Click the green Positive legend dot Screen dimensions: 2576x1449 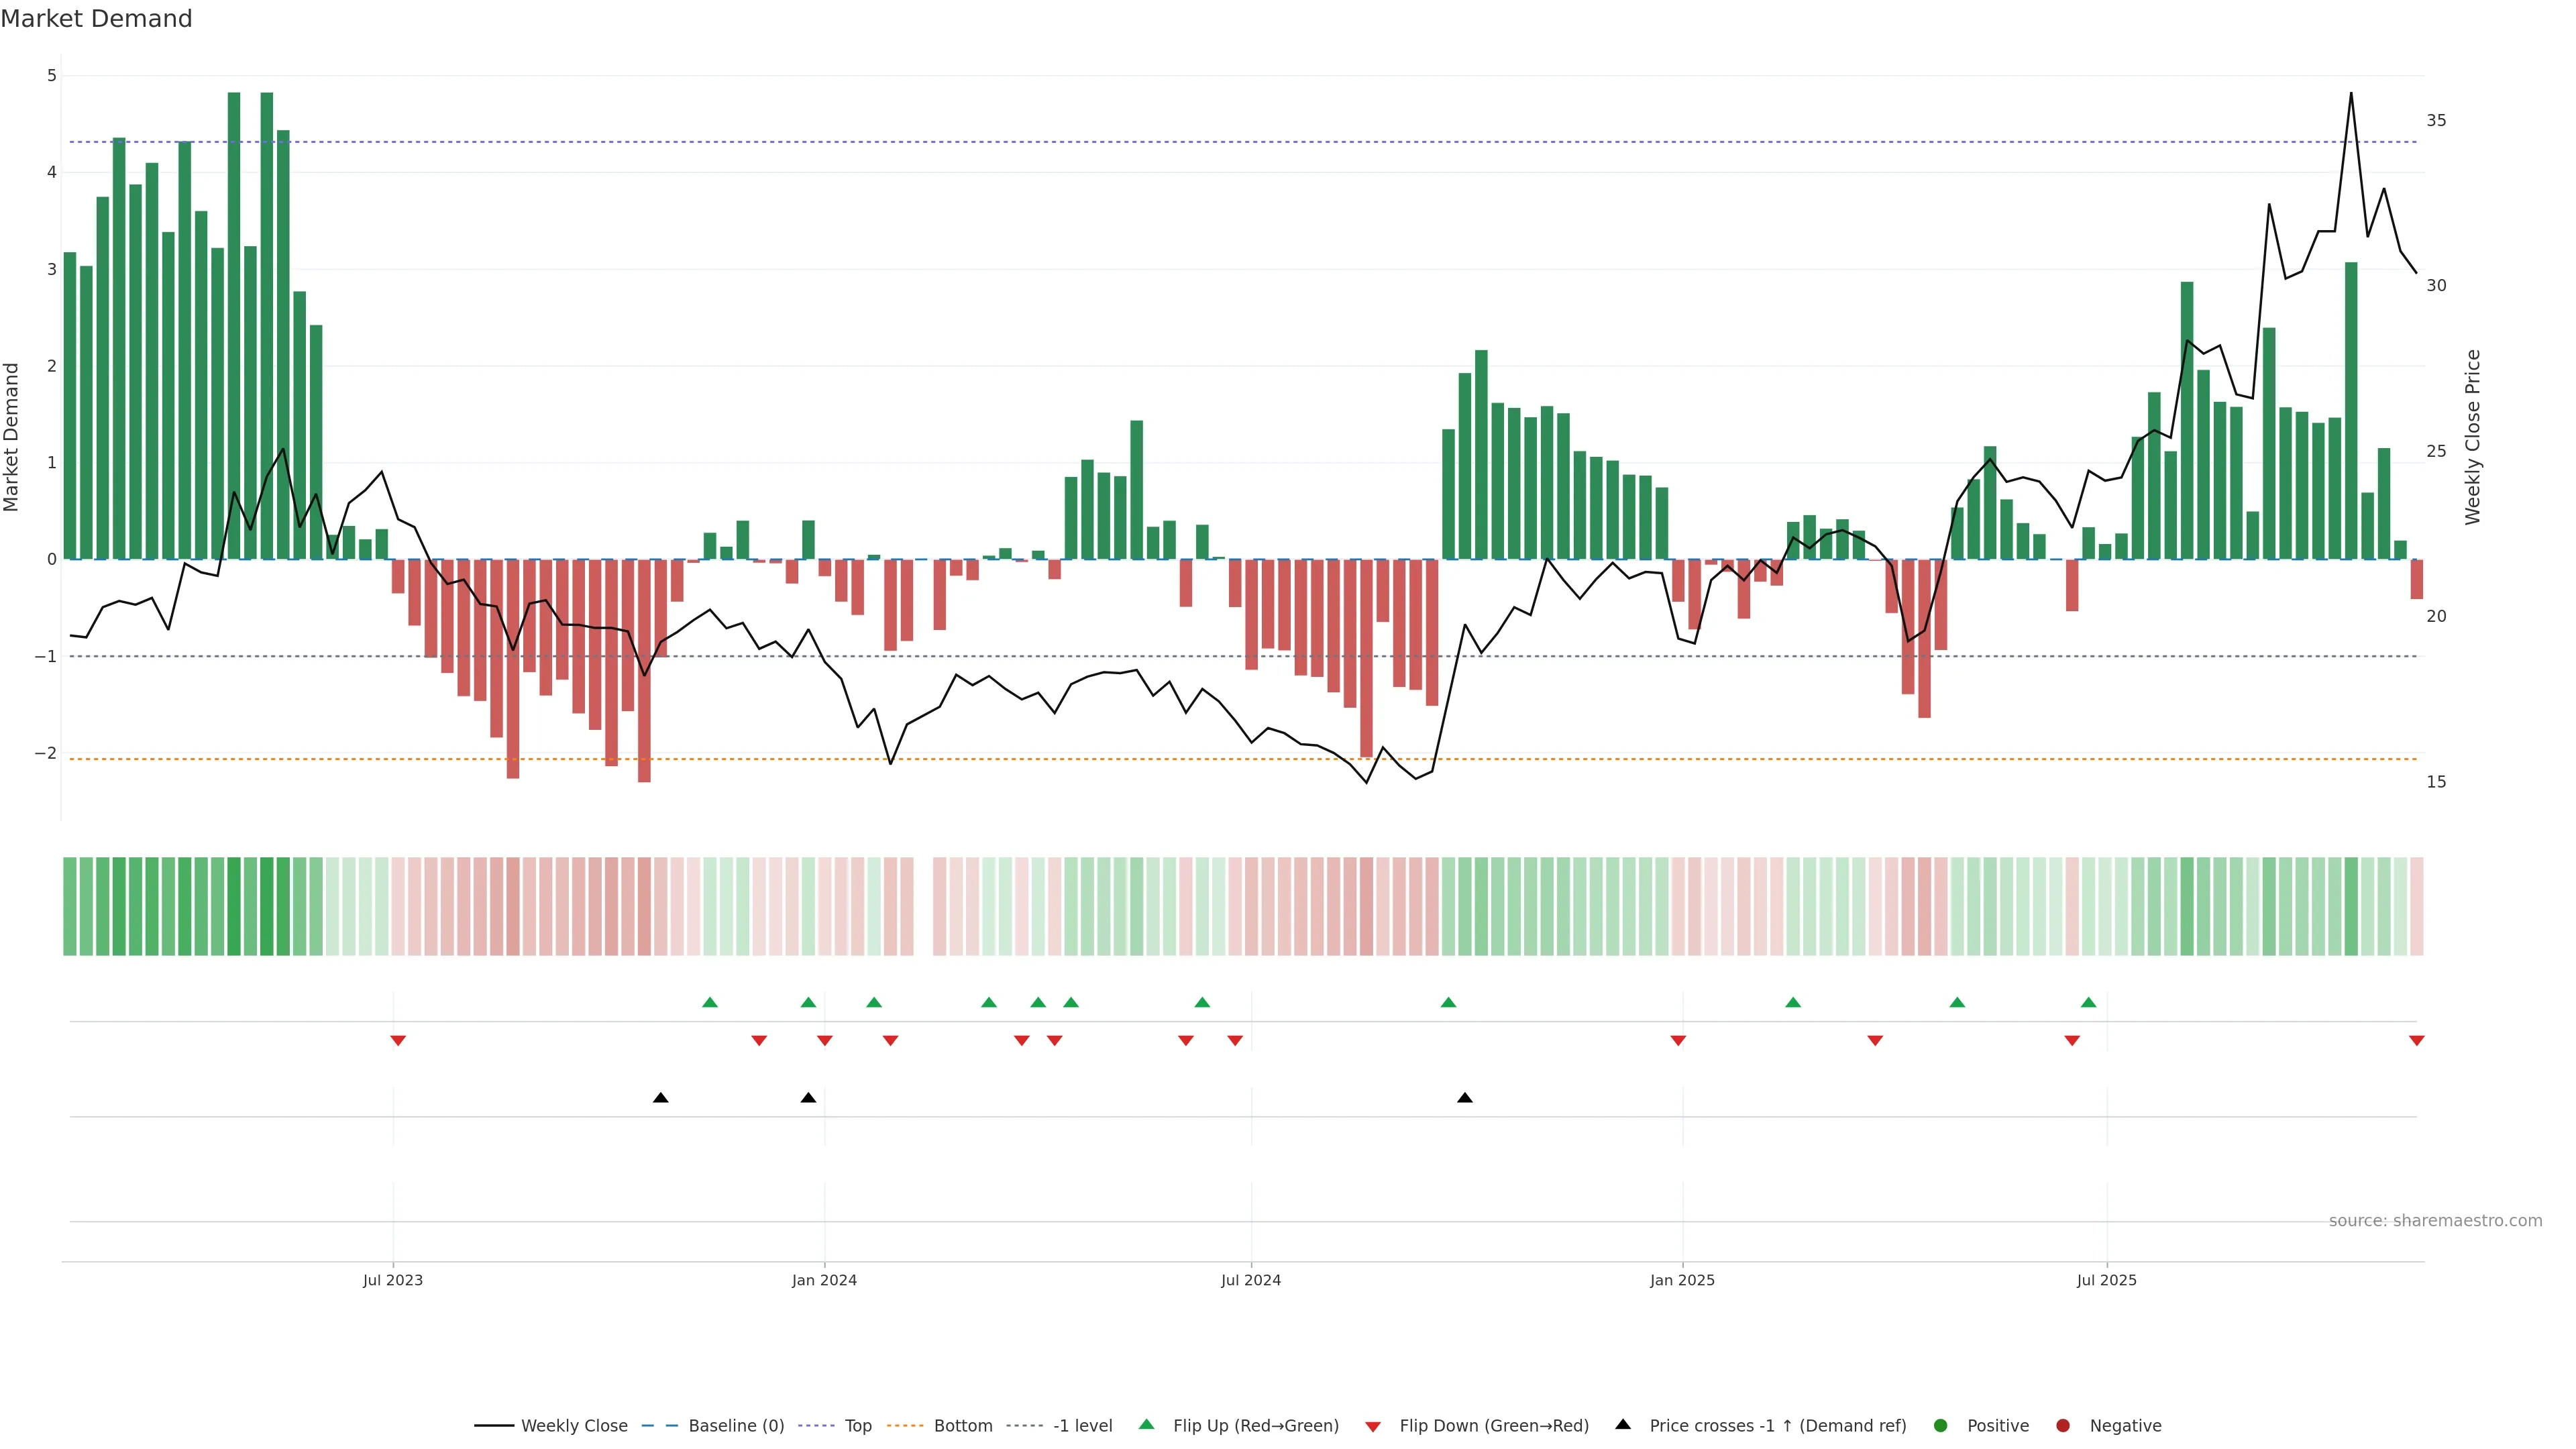(1941, 1426)
